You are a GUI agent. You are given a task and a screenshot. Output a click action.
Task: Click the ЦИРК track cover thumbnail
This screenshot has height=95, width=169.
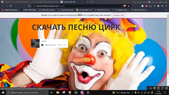35,43
